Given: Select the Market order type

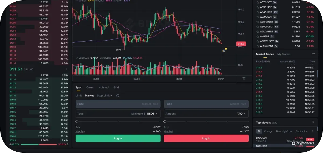Looking at the screenshot, I should pyautogui.click(x=89, y=96).
